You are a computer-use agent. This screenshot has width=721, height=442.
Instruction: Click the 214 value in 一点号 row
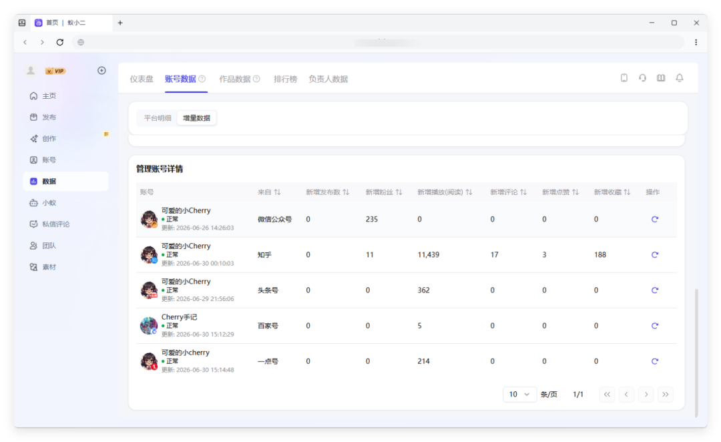[423, 361]
